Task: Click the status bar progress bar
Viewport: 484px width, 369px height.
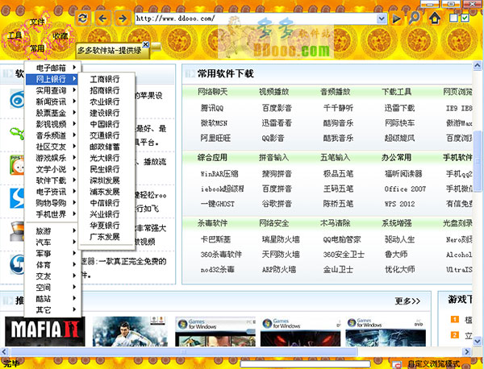Action: 305,364
